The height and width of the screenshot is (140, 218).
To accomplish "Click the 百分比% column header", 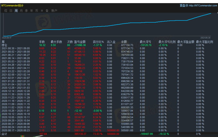I will coord(98,42).
